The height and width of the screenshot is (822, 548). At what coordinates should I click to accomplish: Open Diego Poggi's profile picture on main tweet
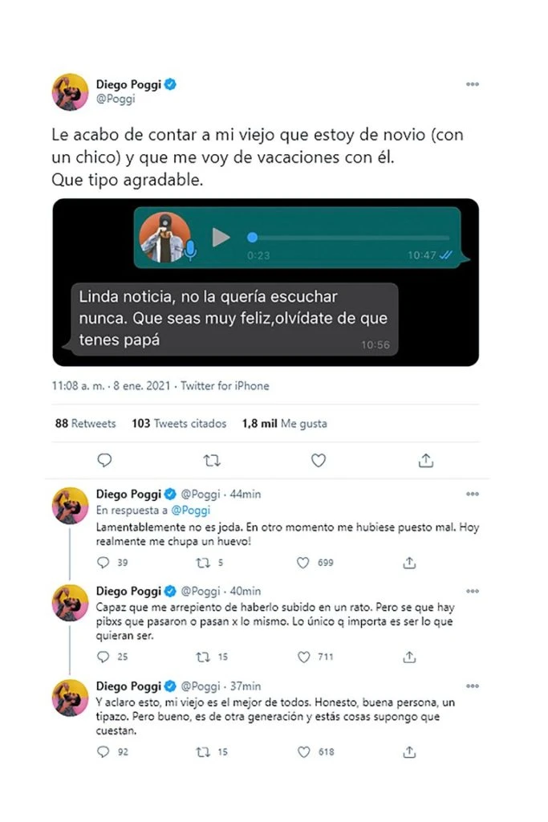(x=71, y=92)
